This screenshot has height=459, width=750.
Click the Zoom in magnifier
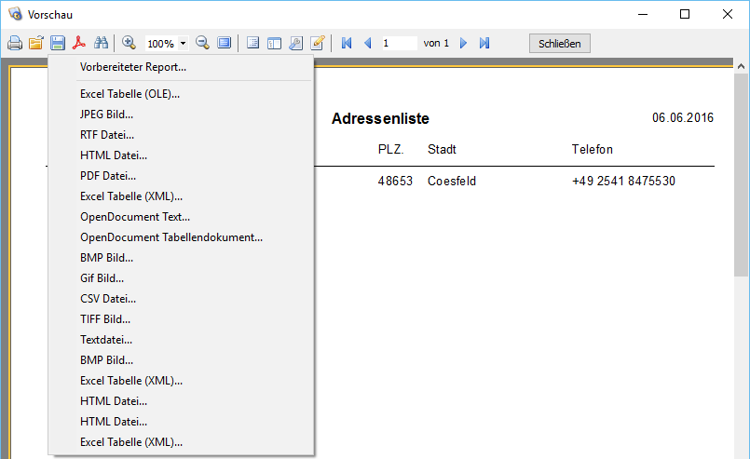pos(130,44)
